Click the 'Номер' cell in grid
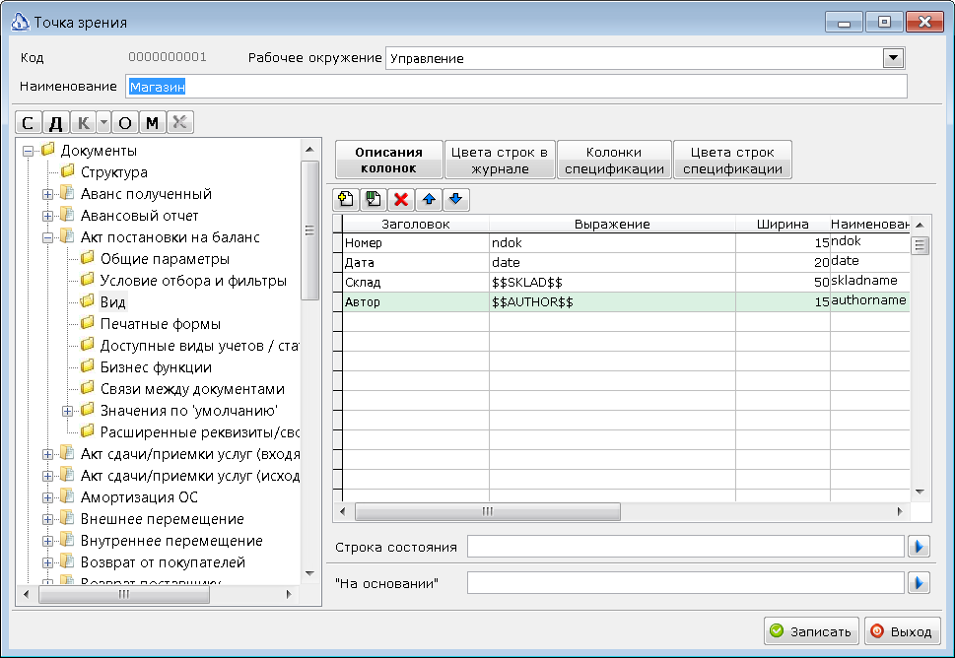The height and width of the screenshot is (658, 955). (x=416, y=243)
